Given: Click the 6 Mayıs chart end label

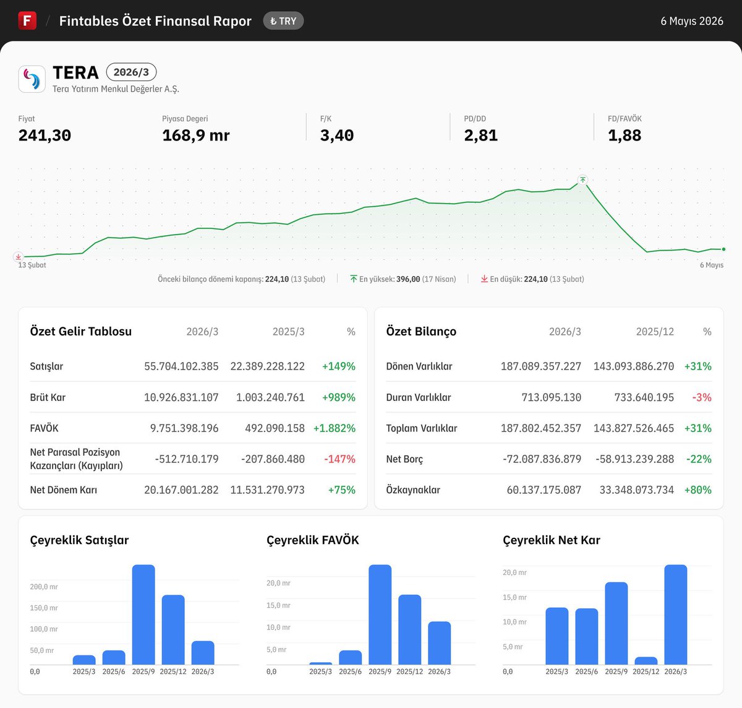Looking at the screenshot, I should click(x=712, y=265).
